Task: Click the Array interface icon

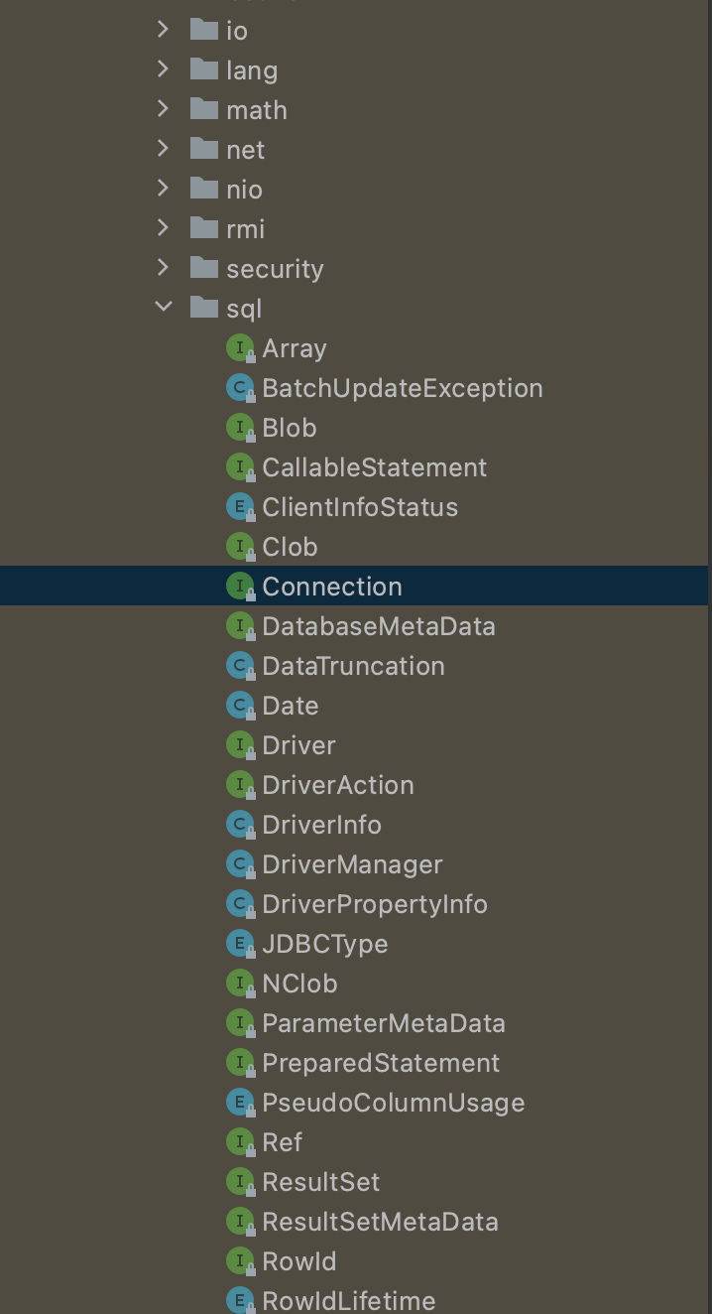Action: pyautogui.click(x=240, y=348)
